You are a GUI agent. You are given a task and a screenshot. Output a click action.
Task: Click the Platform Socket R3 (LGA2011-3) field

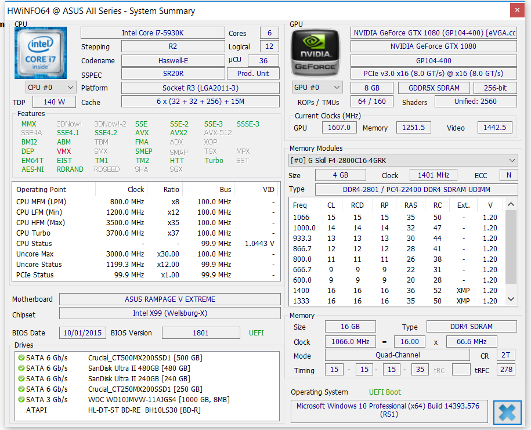(200, 88)
